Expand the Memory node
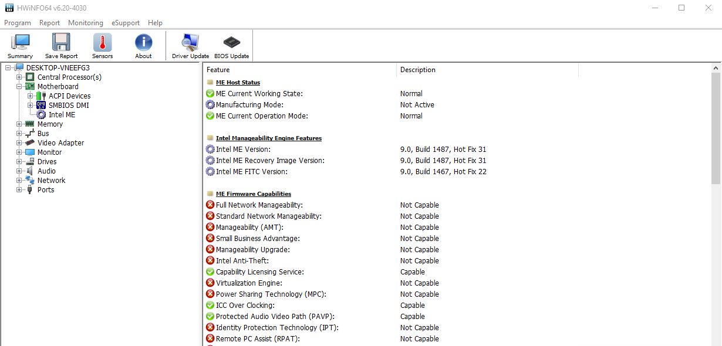 pos(19,124)
